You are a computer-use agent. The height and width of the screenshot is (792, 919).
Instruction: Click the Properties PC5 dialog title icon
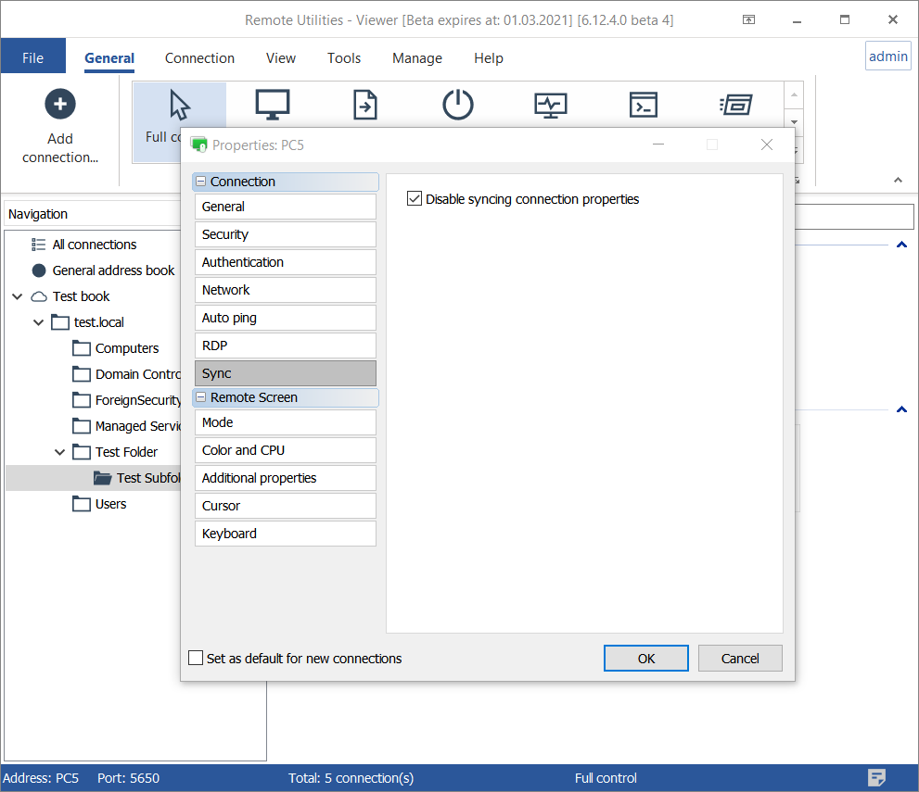199,145
